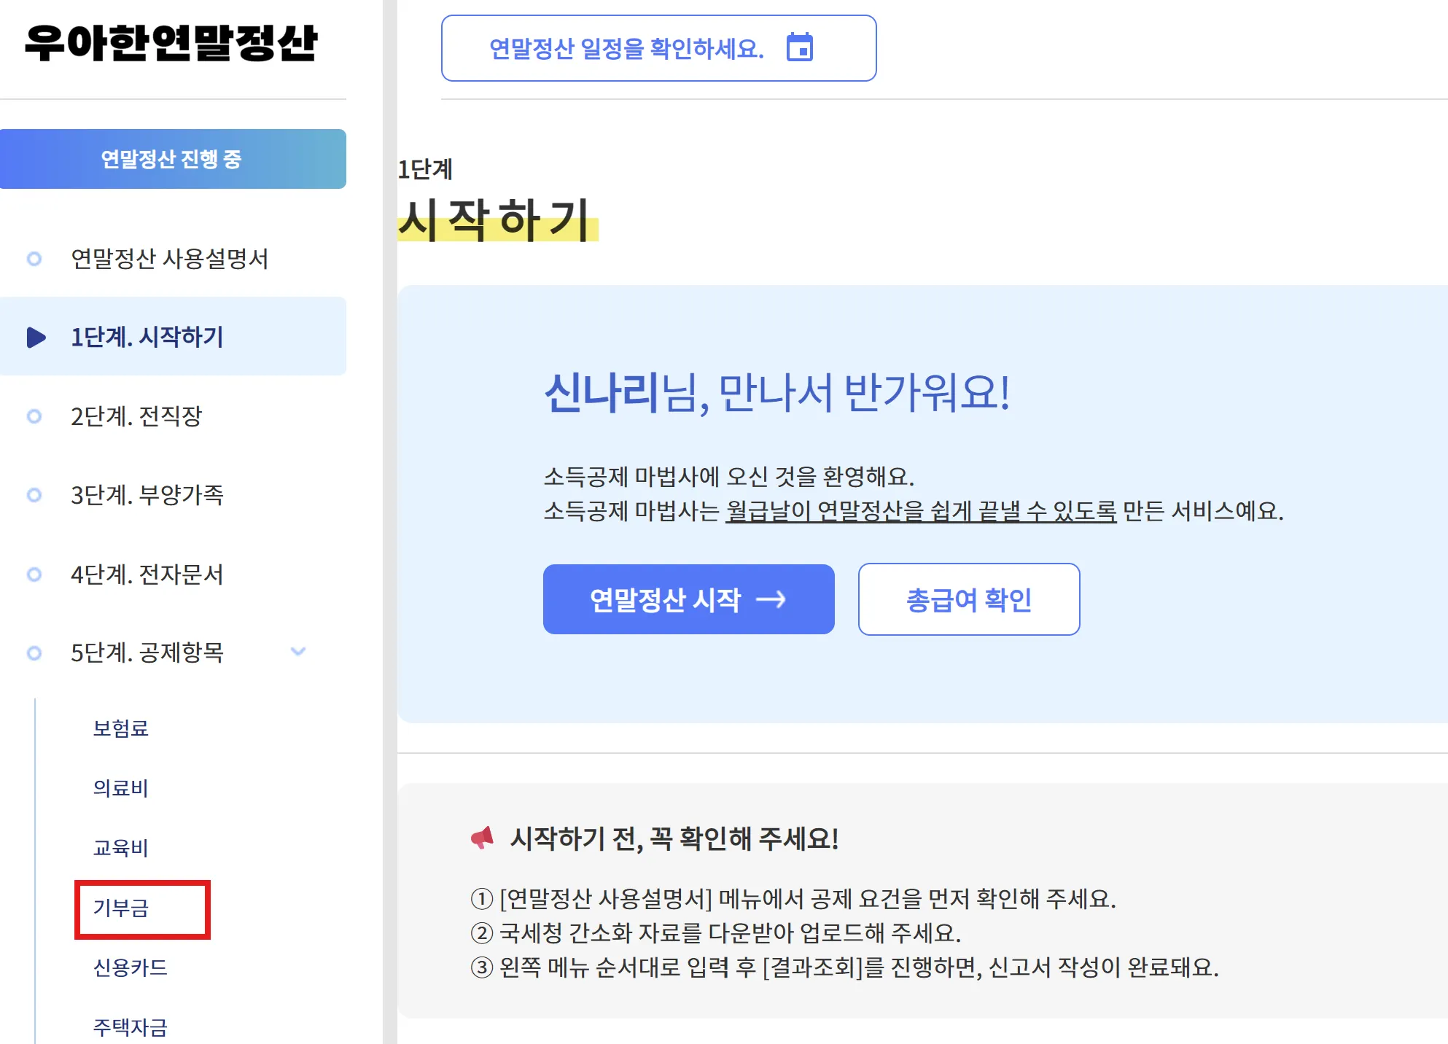Viewport: 1448px width, 1044px height.
Task: Click the circle bullet beside 2단계. 전직장
Action: tap(34, 416)
